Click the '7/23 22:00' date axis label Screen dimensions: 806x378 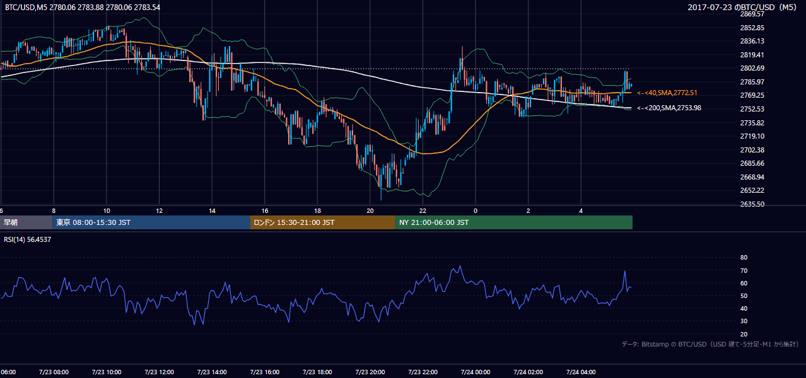(423, 372)
